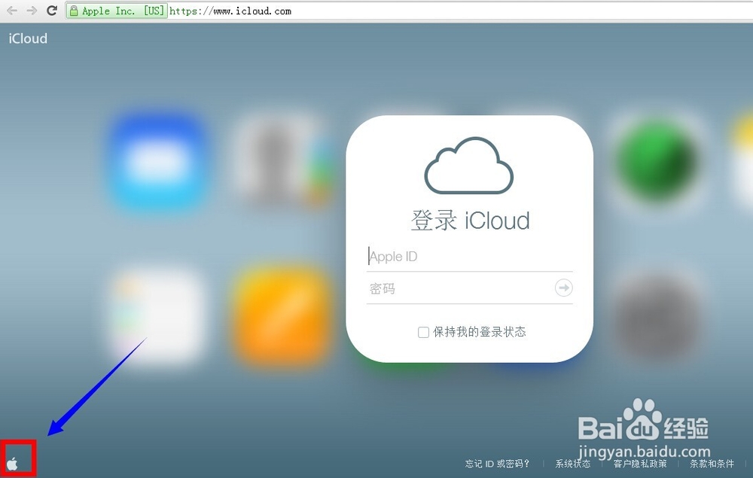
Task: Focus the Apple ID input field
Action: (470, 257)
